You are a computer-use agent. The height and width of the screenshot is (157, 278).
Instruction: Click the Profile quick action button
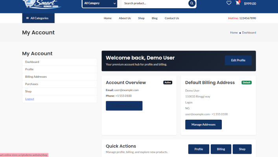click(199, 149)
